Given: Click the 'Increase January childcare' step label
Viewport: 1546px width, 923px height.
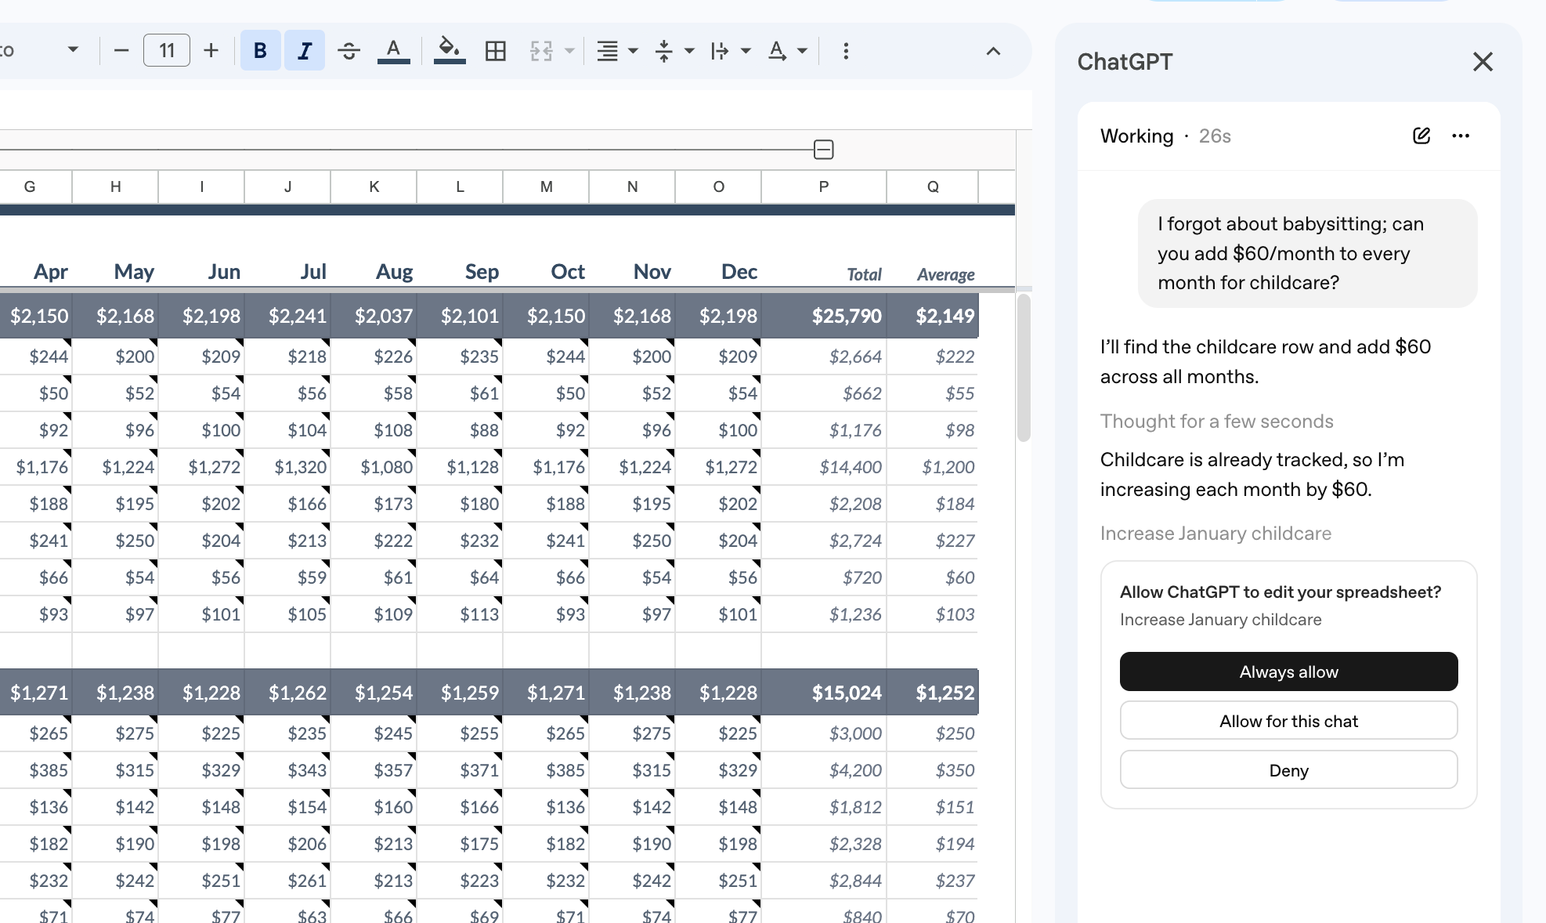Looking at the screenshot, I should click(x=1215, y=534).
